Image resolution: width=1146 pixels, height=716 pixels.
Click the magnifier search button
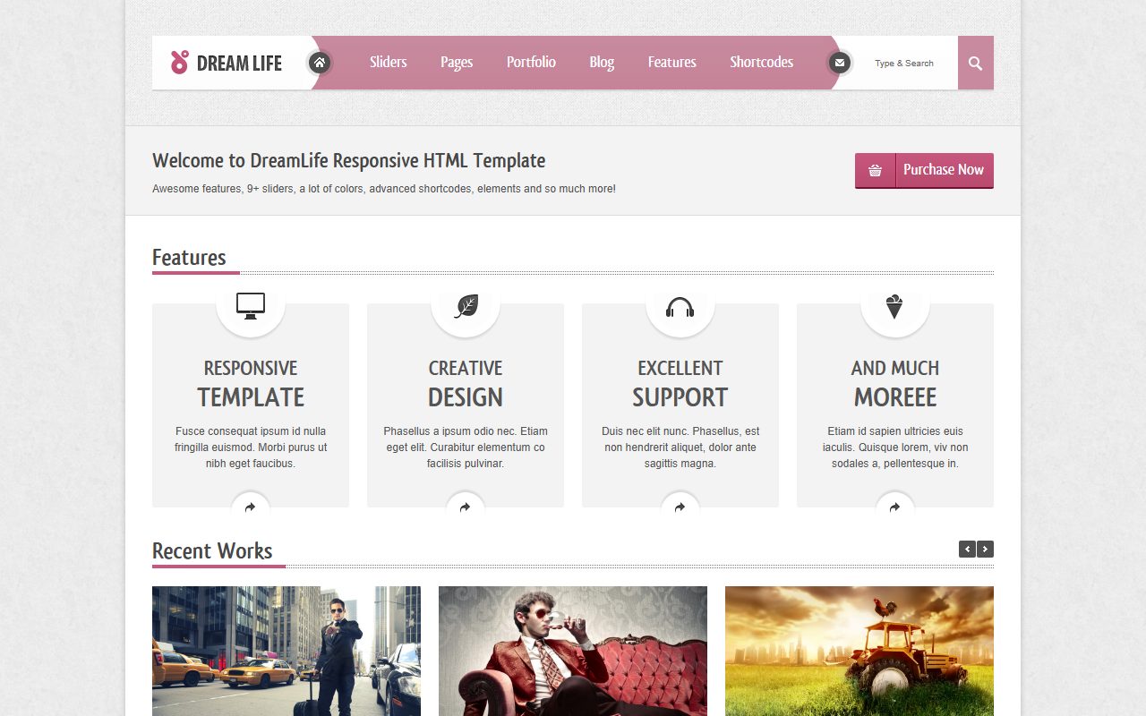click(976, 63)
